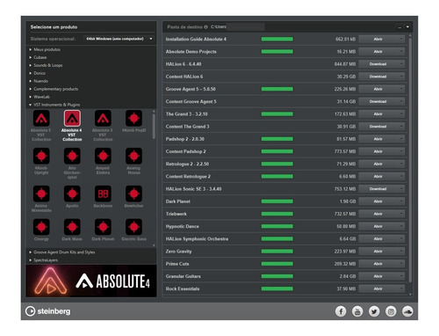Click the Retrologue 2 - 2.2.50 progress bar
Viewport: 439px width, 336px height.
pos(277,164)
